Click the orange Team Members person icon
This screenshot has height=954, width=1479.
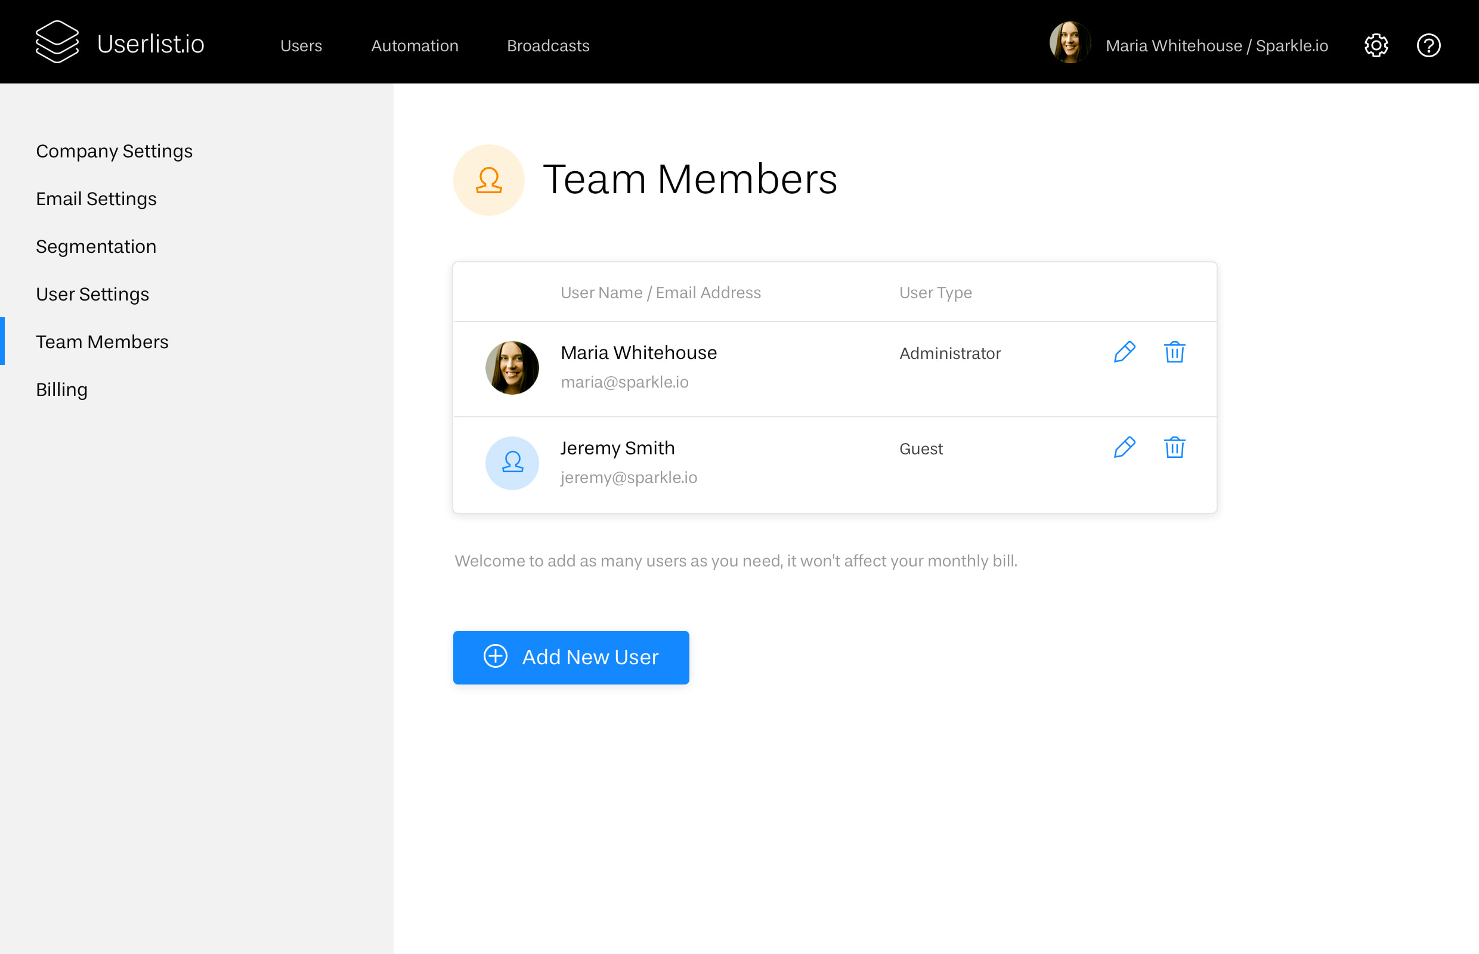[x=489, y=179]
